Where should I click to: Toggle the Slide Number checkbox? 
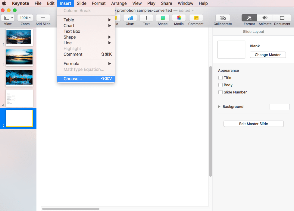click(220, 92)
